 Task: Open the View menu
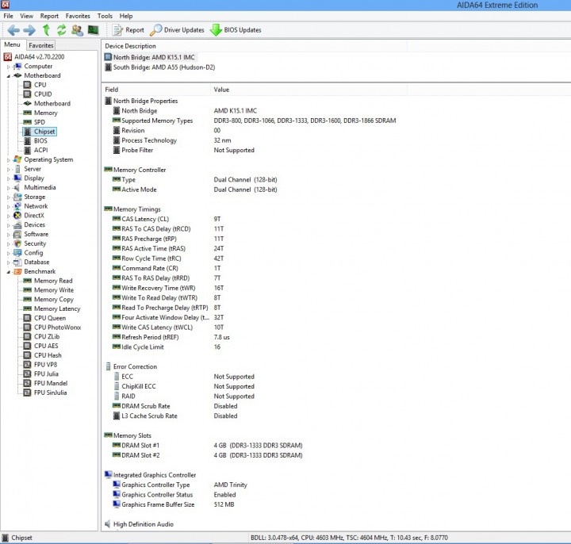27,16
